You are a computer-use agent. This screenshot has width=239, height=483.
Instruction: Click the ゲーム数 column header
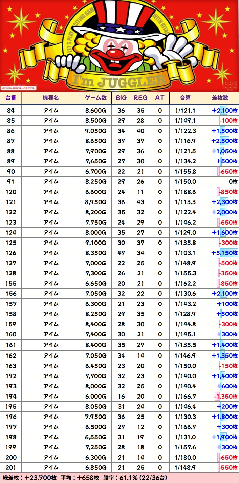coord(96,98)
